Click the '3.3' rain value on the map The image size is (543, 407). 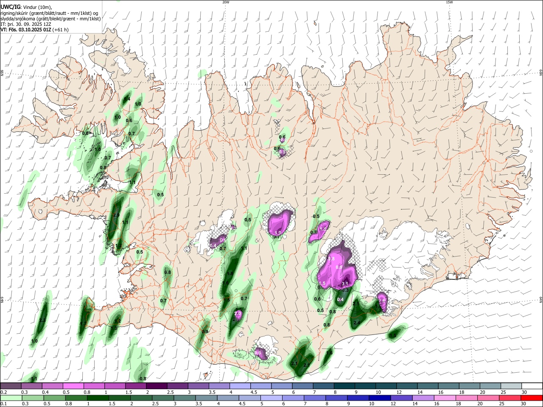[345, 290]
